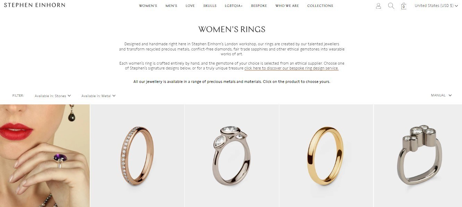462x207 pixels.
Task: Select the LGBTQIA+ navigation item
Action: pos(234,6)
